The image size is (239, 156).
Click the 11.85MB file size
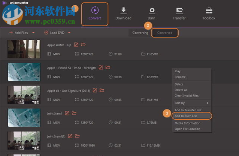pos(152,54)
